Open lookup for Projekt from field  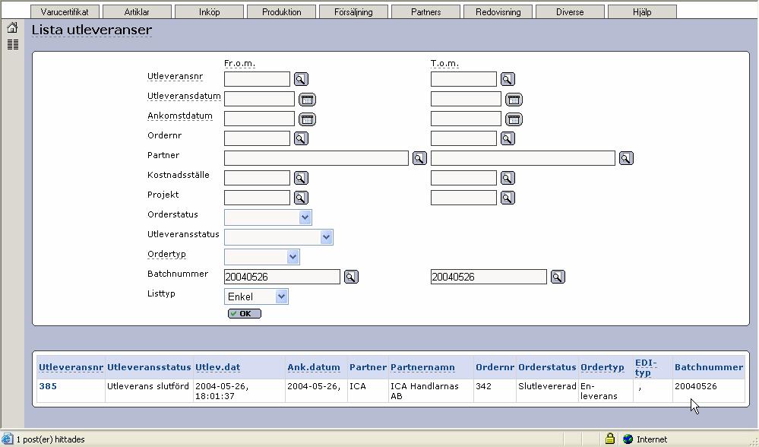[301, 198]
